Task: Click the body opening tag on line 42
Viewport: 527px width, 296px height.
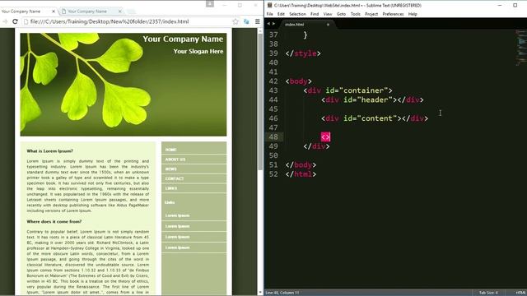Action: [298, 81]
